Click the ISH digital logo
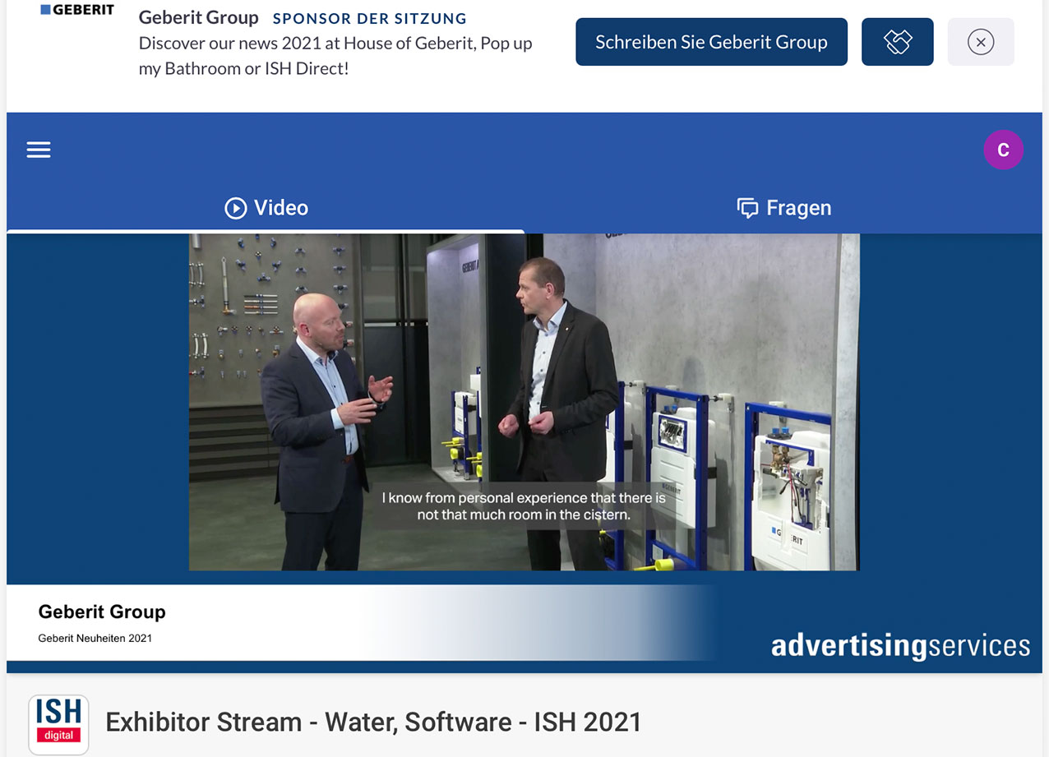Viewport: 1049px width, 757px height. point(58,723)
